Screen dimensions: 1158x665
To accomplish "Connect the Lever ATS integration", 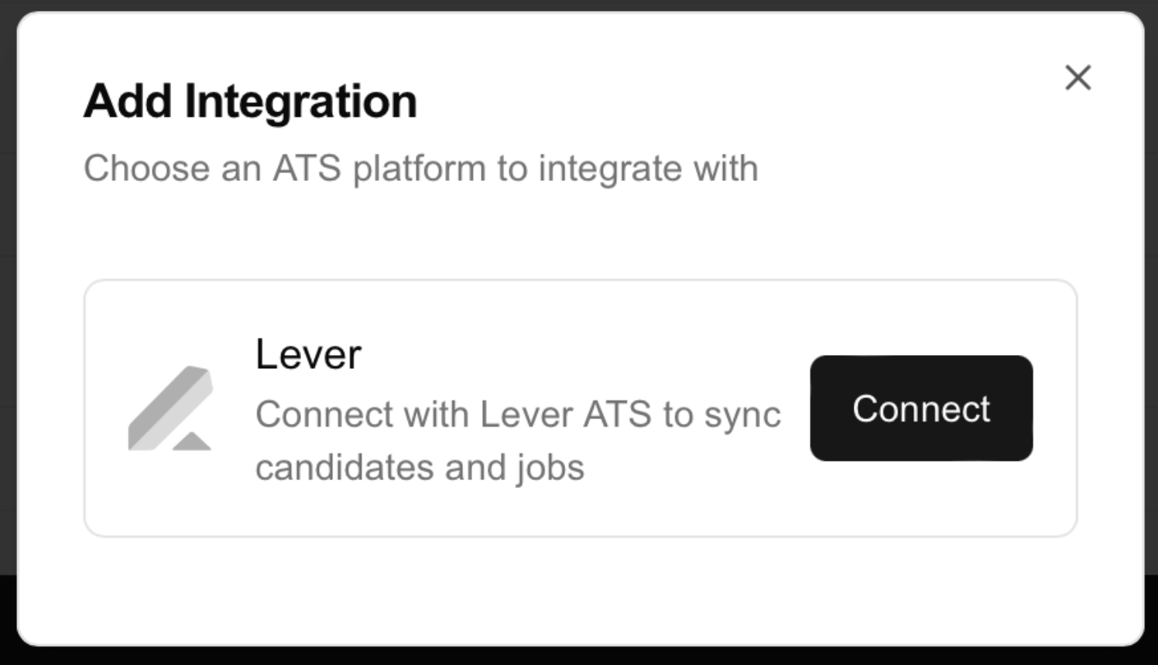I will 921,408.
